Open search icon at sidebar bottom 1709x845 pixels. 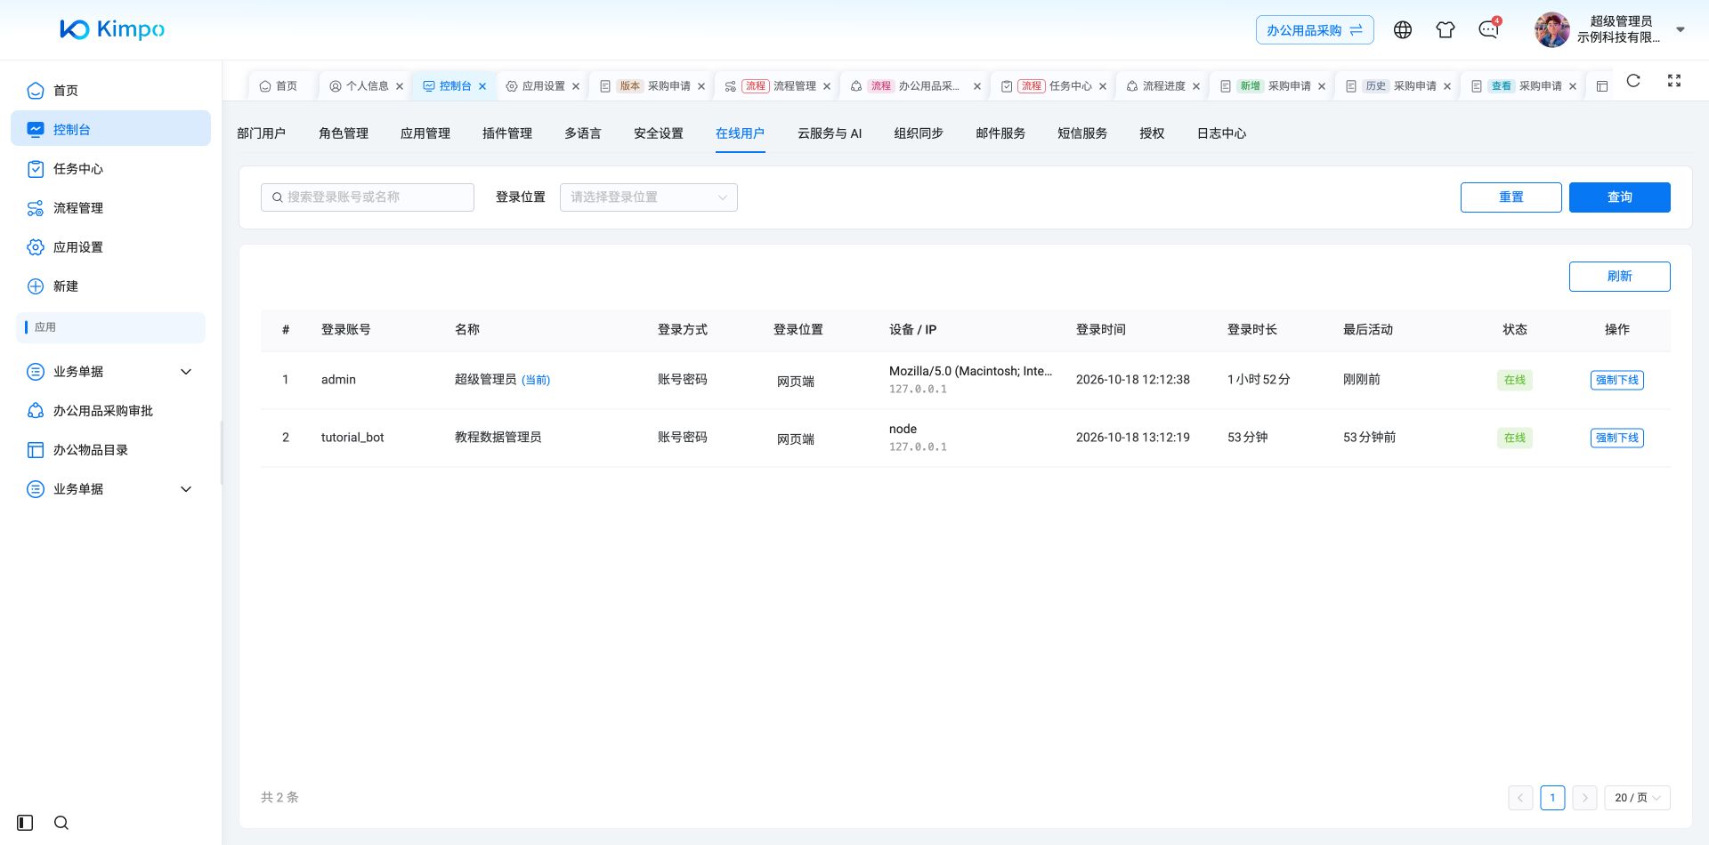61,823
